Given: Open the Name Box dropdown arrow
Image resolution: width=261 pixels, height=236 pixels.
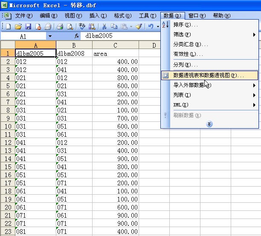Looking at the screenshot, I should (x=50, y=37).
